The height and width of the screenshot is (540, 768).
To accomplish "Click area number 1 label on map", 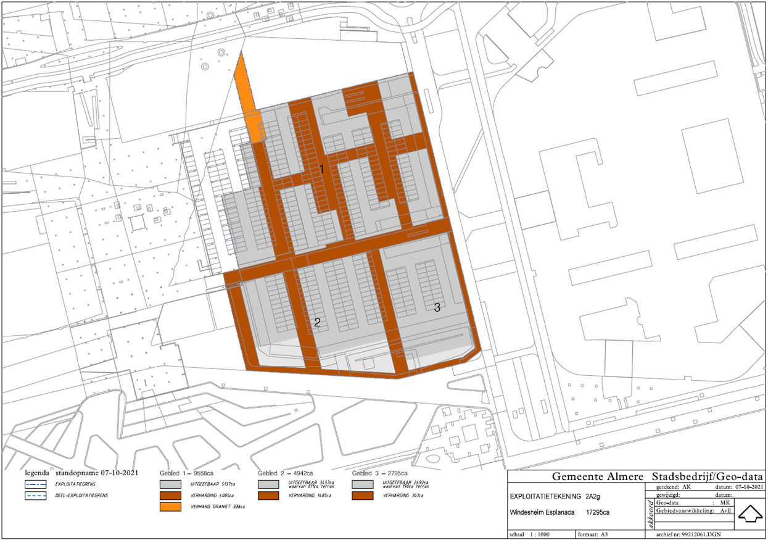I will 321,168.
